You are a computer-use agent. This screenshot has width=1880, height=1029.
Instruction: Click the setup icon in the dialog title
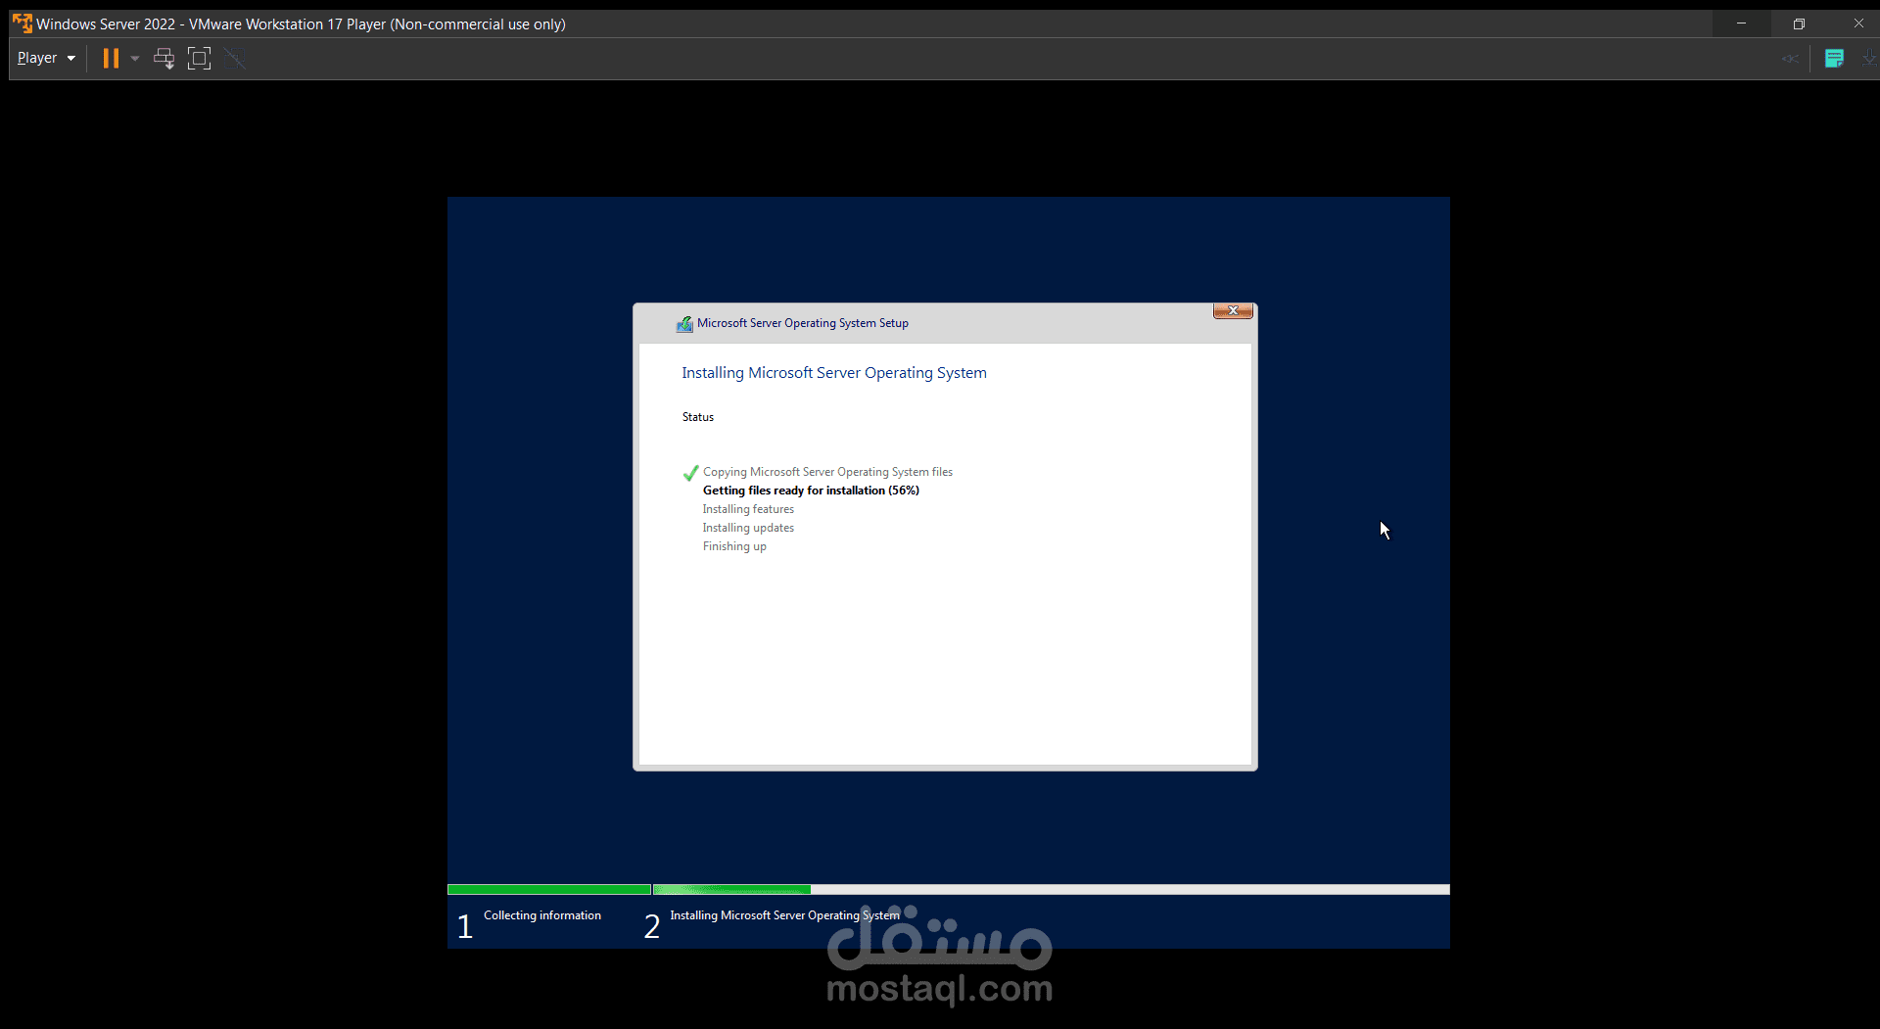(x=684, y=324)
